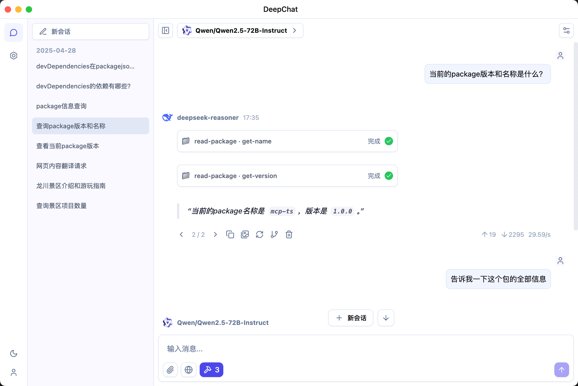Open the 'package信息查询' conversation
Image resolution: width=578 pixels, height=386 pixels.
pos(61,106)
